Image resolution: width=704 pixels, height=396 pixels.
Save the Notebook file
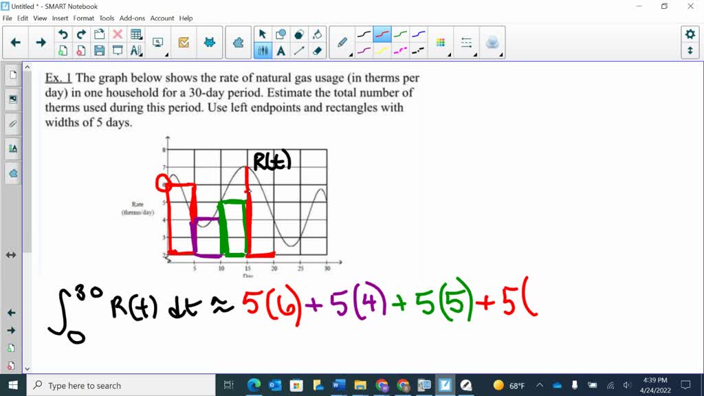coord(99,51)
